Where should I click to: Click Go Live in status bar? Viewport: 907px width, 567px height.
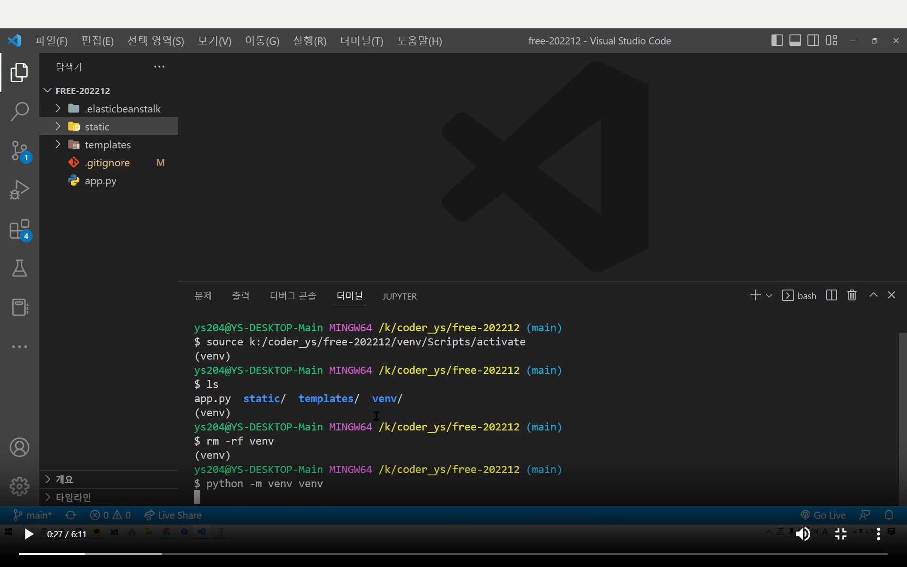[823, 515]
